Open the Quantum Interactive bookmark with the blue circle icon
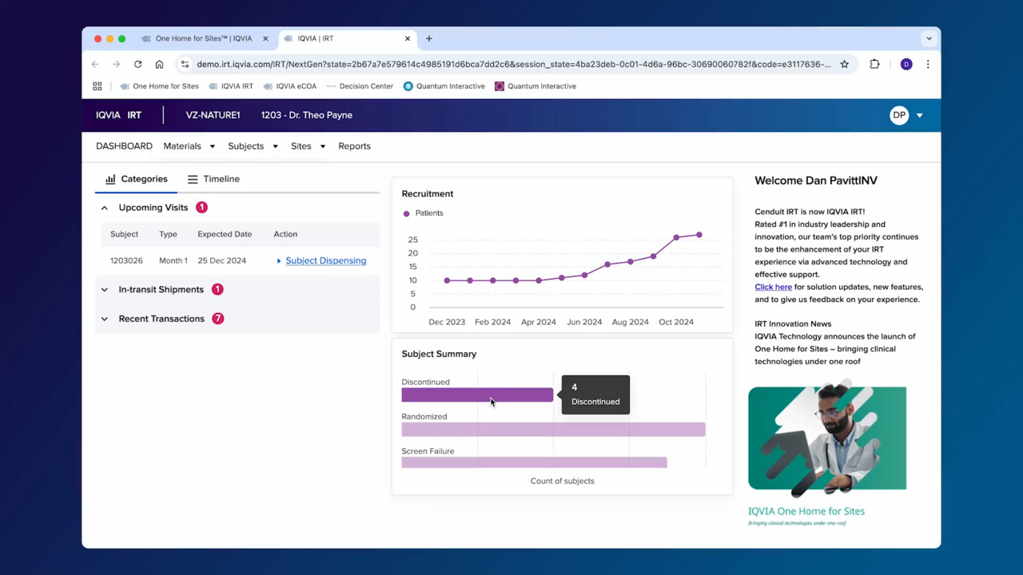Screen dimensions: 1023x575 tap(444, 86)
